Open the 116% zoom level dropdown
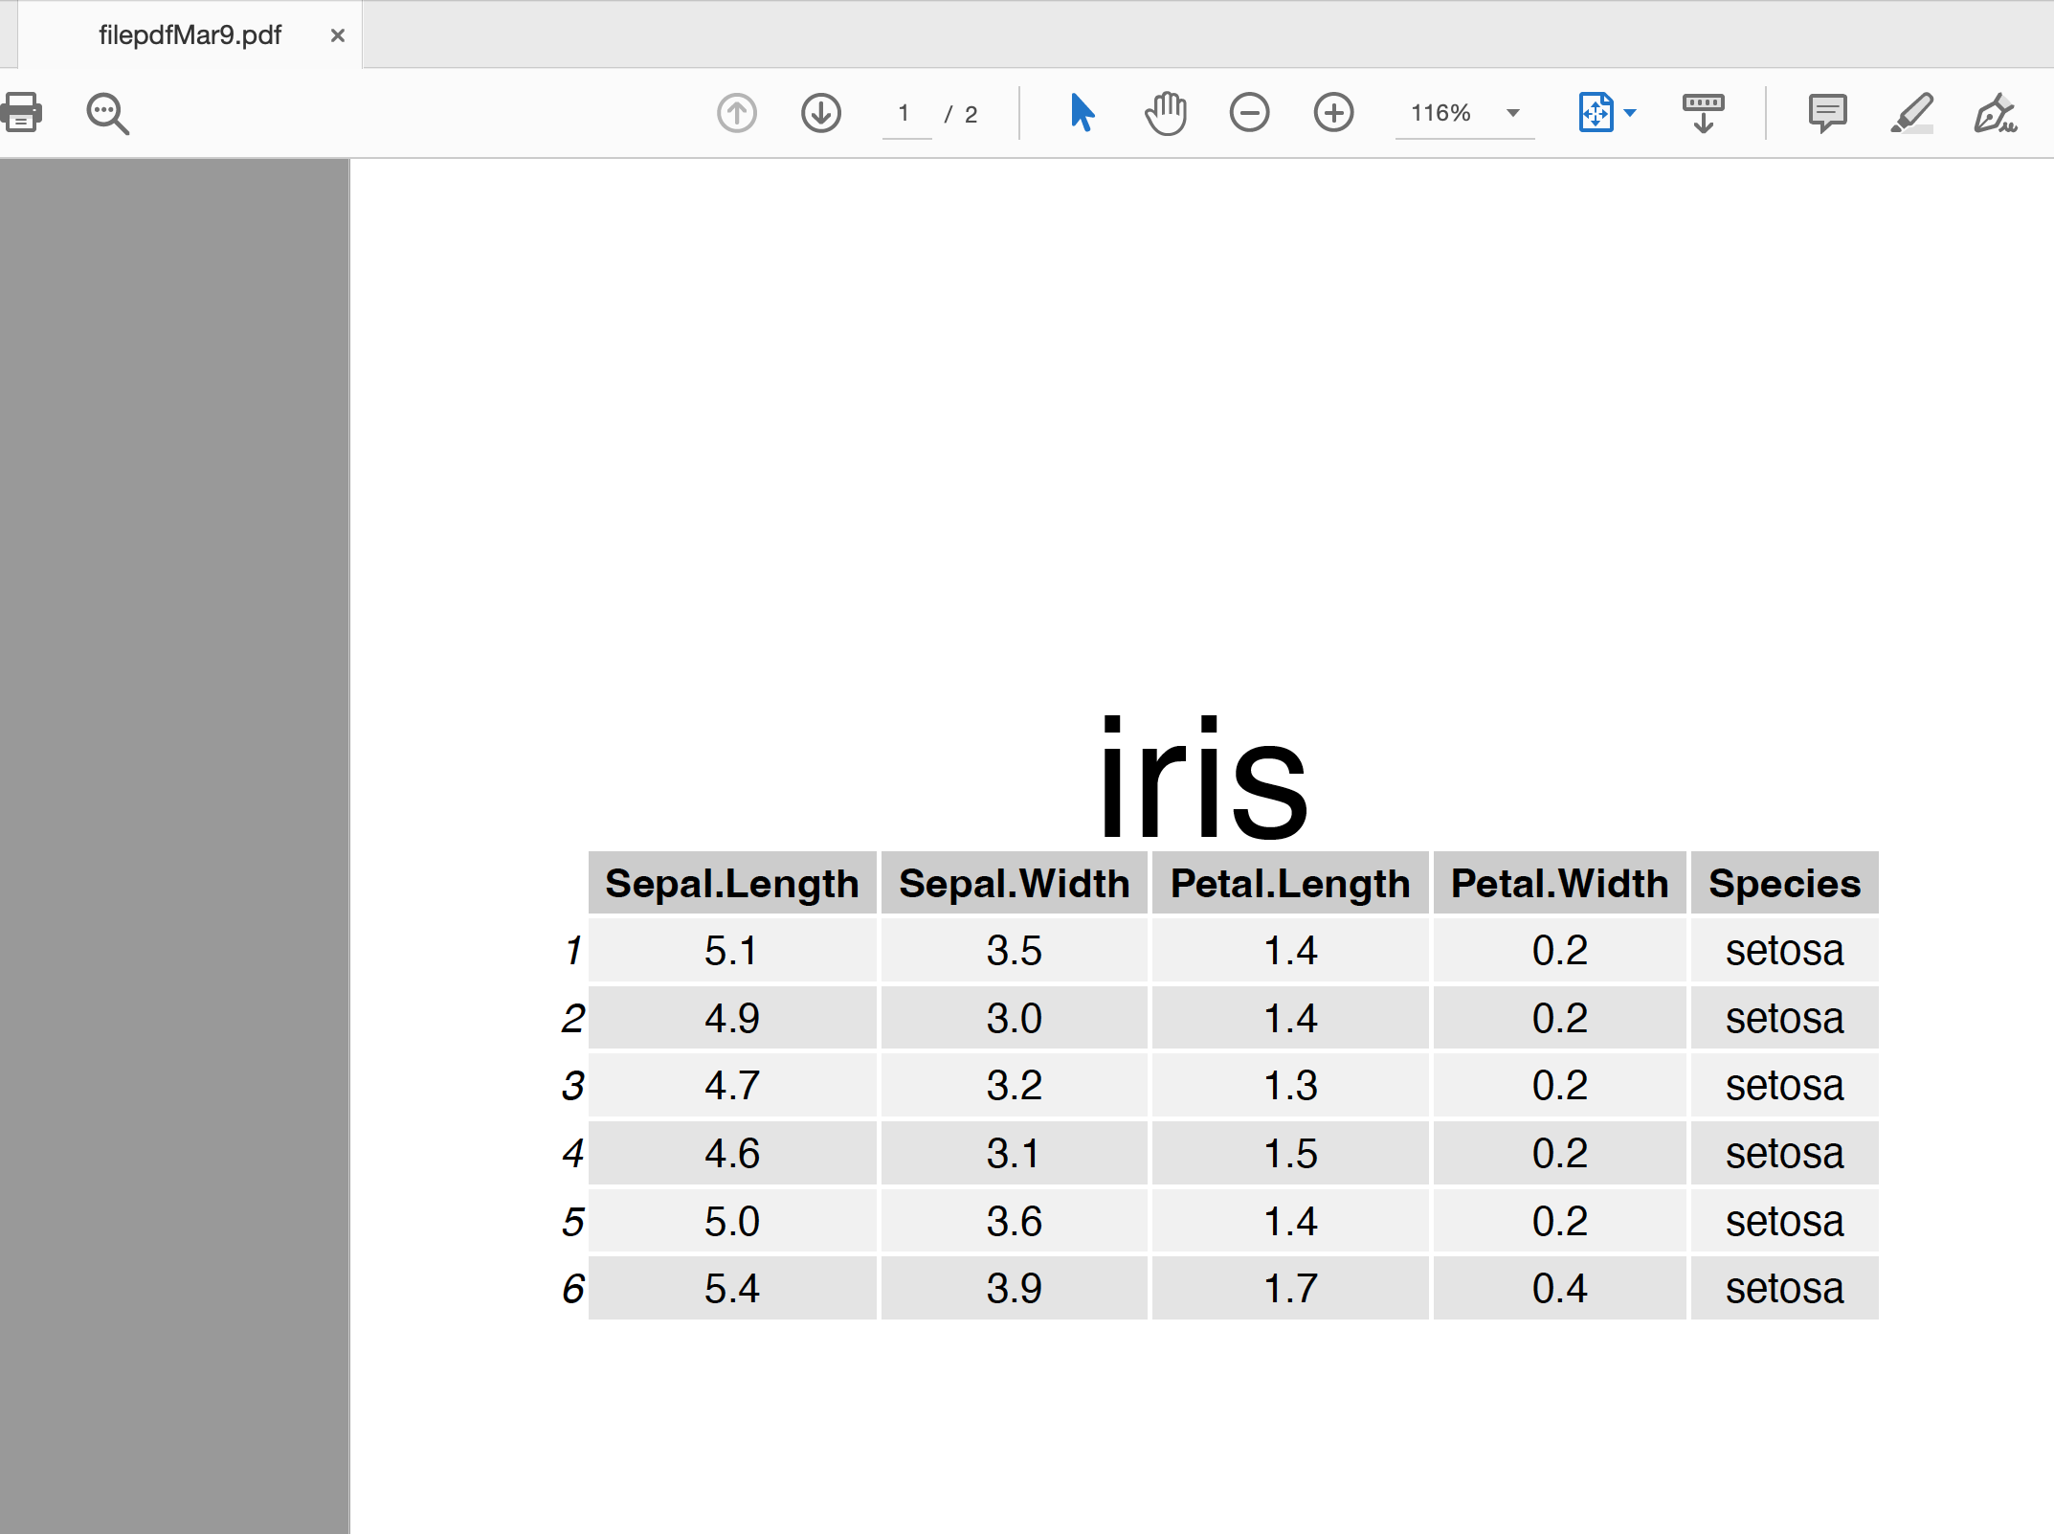This screenshot has height=1534, width=2054. click(x=1464, y=113)
